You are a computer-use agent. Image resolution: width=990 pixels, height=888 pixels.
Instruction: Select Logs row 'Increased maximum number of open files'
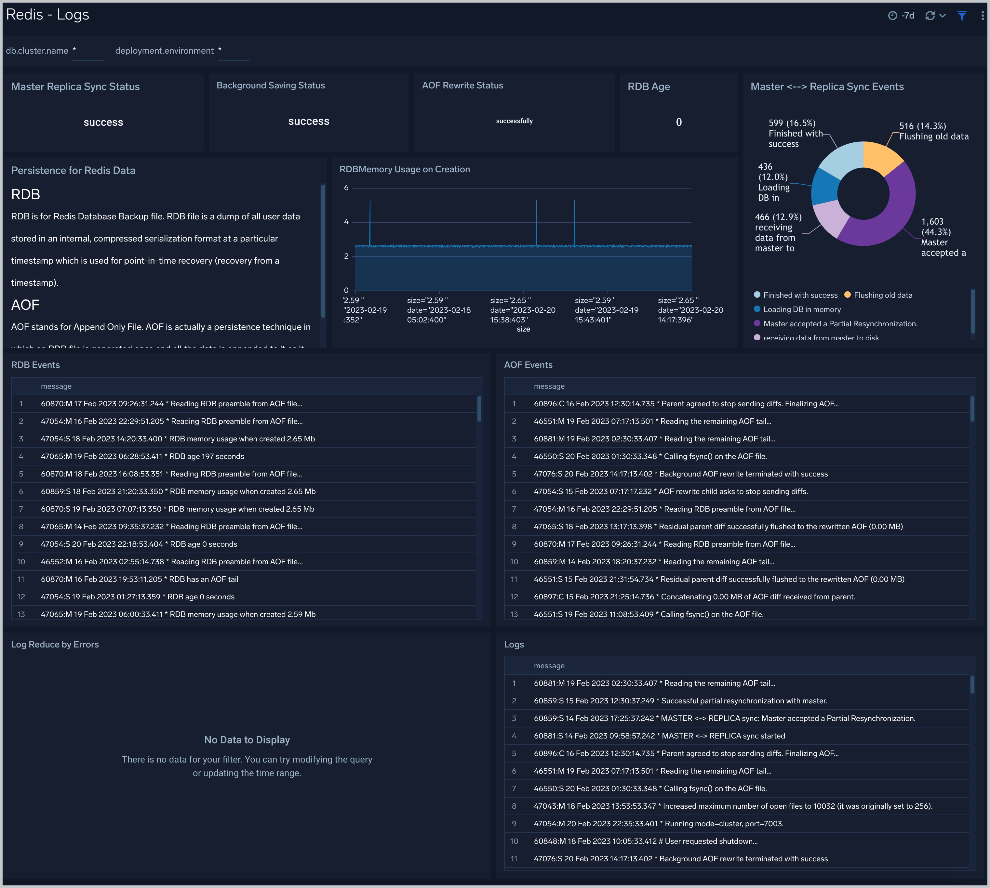click(737, 806)
